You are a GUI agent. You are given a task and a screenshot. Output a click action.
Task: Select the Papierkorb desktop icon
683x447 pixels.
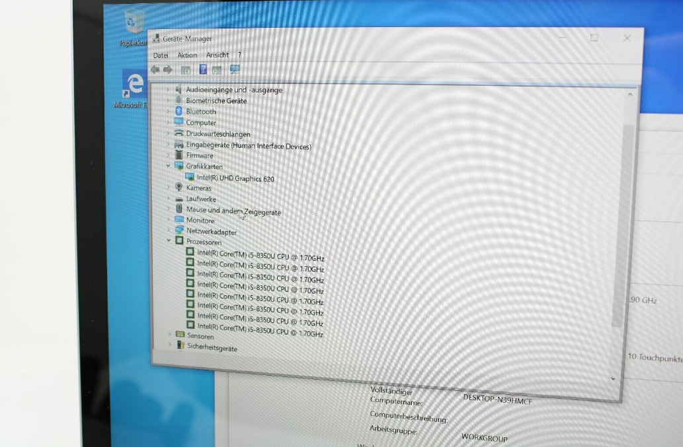pyautogui.click(x=134, y=27)
